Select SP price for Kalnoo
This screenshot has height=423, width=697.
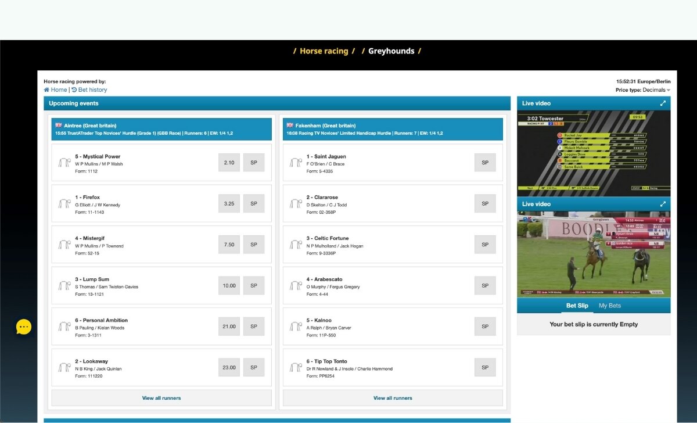point(485,327)
